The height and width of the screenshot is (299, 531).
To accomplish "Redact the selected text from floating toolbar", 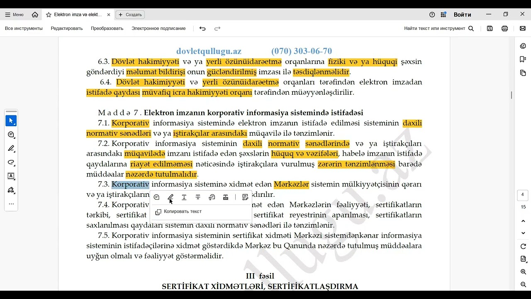I will click(226, 197).
